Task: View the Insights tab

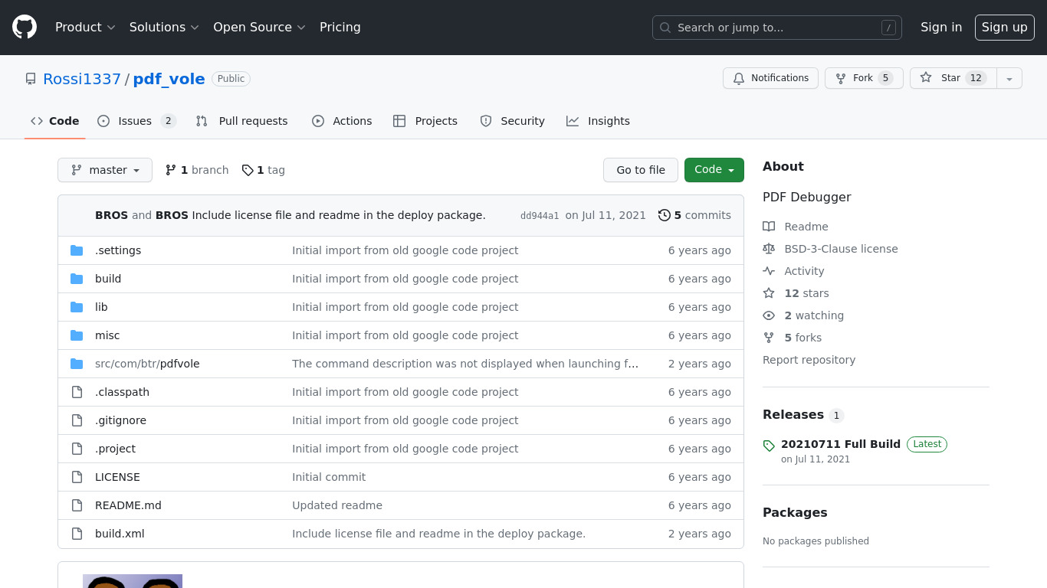Action: click(598, 121)
